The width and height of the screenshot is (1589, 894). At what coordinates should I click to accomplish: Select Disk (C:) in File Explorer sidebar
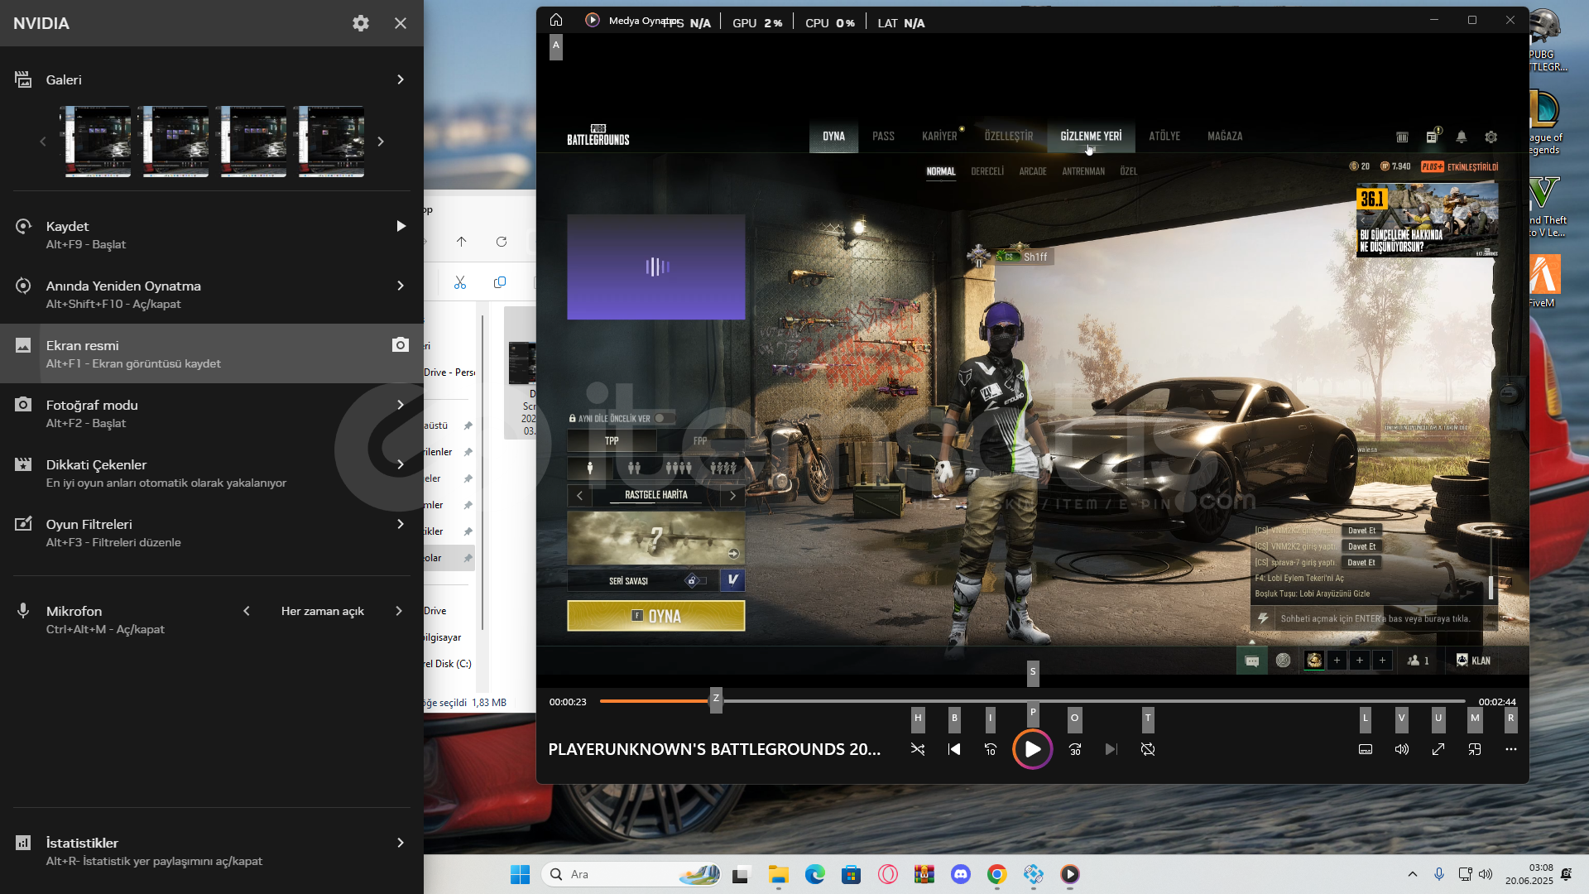tap(448, 664)
